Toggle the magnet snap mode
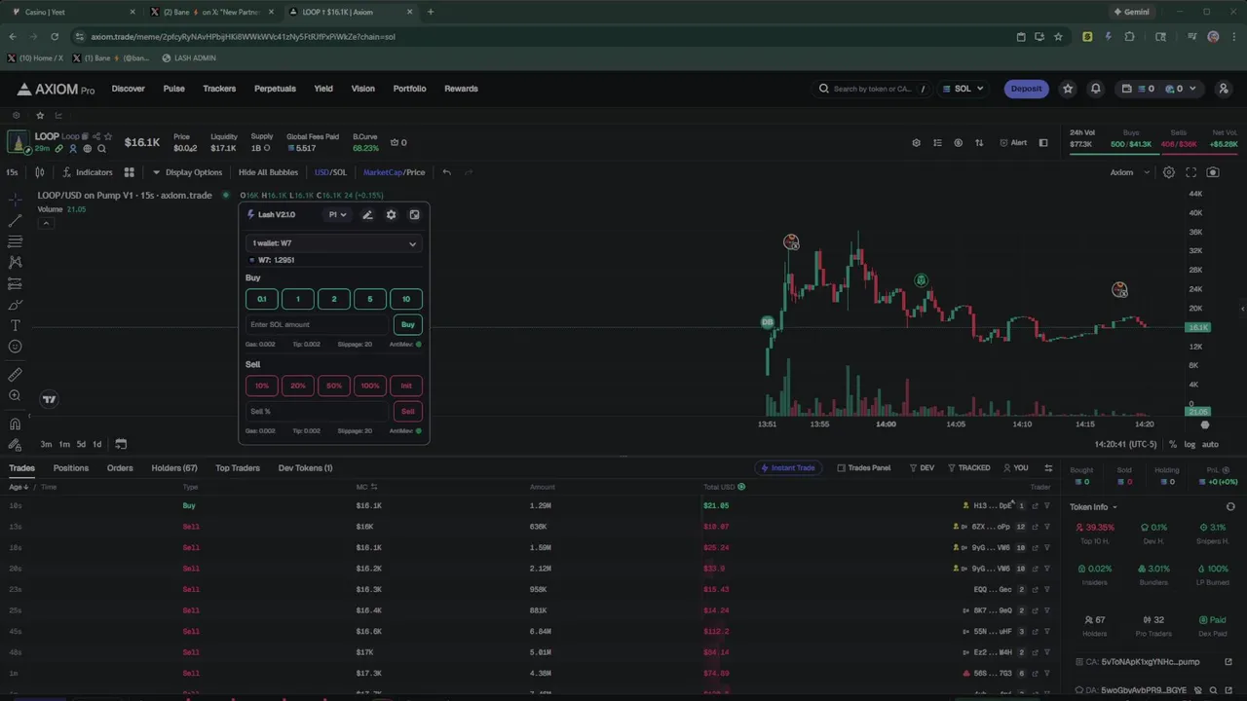 coord(15,424)
